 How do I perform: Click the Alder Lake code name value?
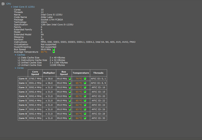pos(47,17)
